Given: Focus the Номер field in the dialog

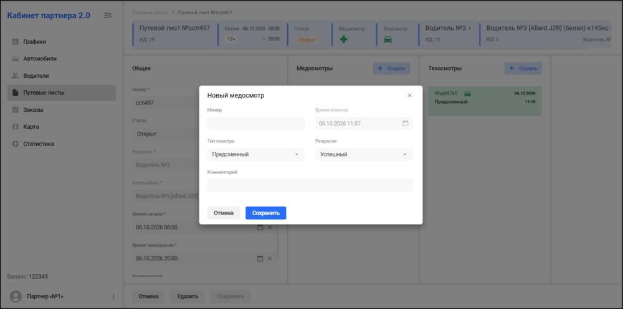Looking at the screenshot, I should point(256,123).
